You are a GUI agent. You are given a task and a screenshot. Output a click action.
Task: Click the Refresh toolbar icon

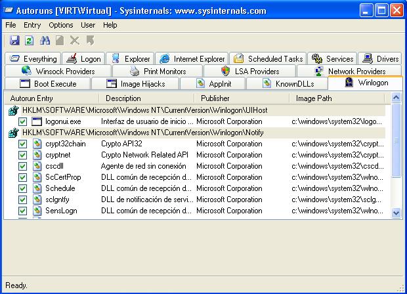pyautogui.click(x=29, y=41)
